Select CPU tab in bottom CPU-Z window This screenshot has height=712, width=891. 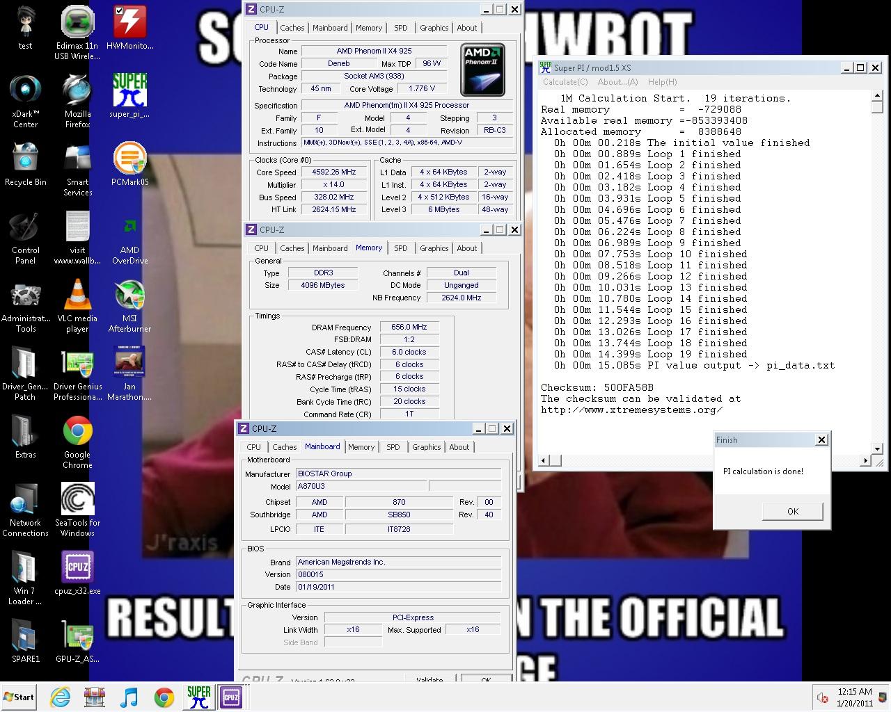point(254,447)
